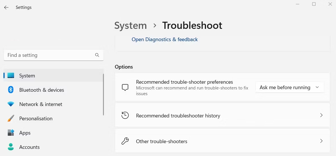Image resolution: width=336 pixels, height=156 pixels.
Task: Click the Accounts person icon
Action: click(11, 147)
